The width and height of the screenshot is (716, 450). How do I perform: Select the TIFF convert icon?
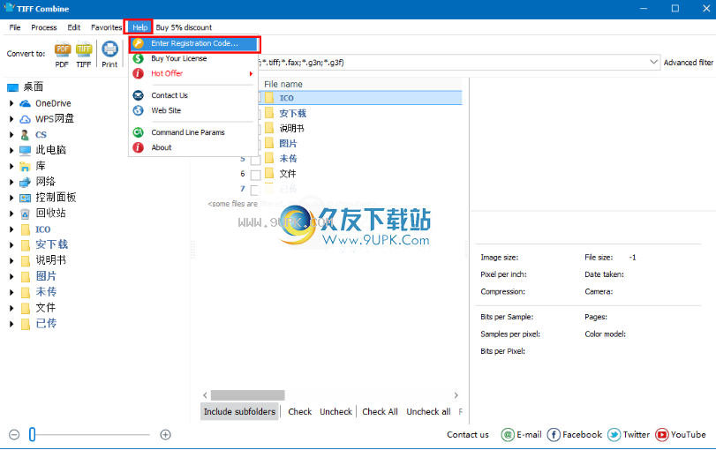[x=84, y=49]
